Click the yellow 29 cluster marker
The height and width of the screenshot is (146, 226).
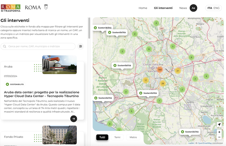[x=163, y=83]
